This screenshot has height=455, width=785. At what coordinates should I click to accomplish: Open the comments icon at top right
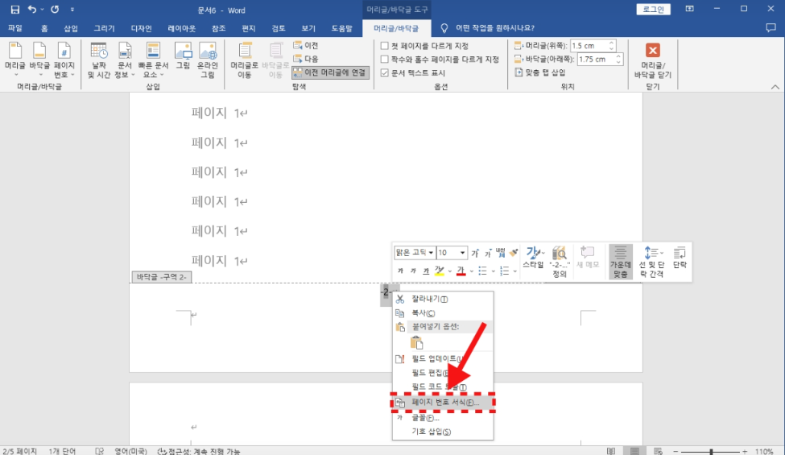771,28
